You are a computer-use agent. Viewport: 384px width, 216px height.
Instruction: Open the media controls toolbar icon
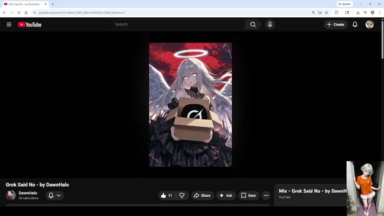point(365,13)
